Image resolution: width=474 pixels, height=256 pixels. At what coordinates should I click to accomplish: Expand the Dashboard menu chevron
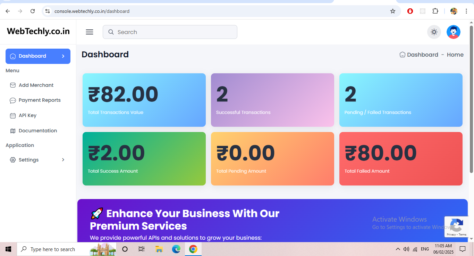point(63,56)
